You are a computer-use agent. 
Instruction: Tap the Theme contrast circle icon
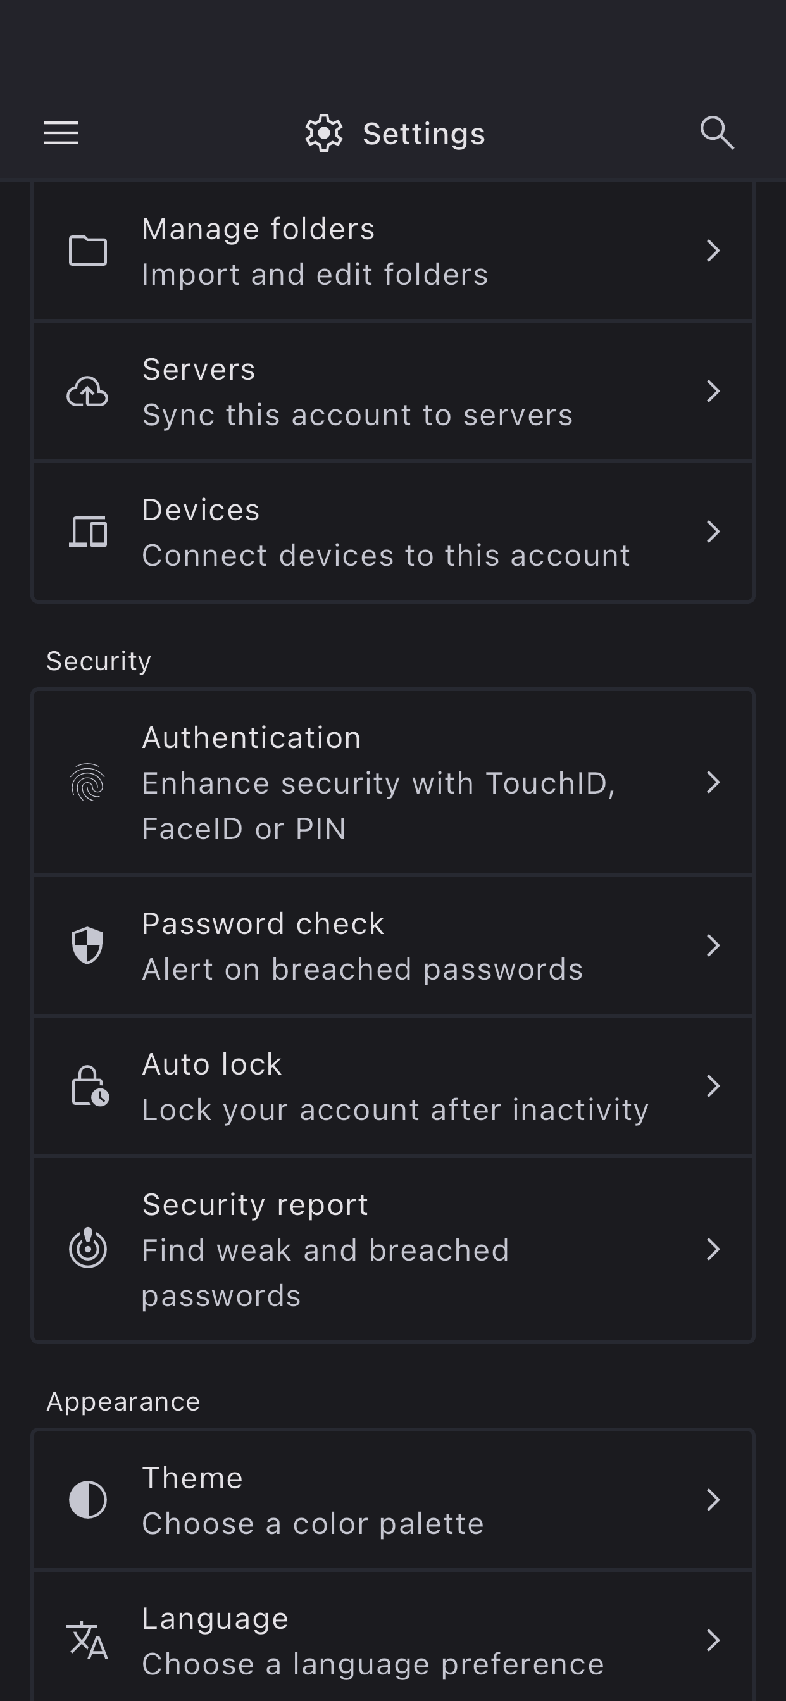click(x=88, y=1500)
